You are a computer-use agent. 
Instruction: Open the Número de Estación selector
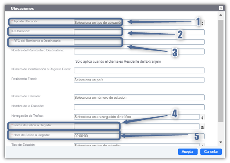click(139, 97)
